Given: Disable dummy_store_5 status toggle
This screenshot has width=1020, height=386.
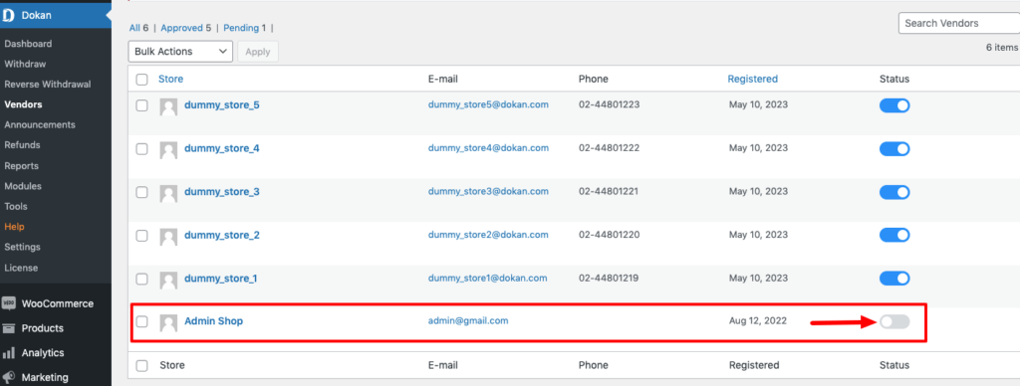Looking at the screenshot, I should pos(894,105).
